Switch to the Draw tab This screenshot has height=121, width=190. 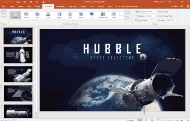[29, 6]
